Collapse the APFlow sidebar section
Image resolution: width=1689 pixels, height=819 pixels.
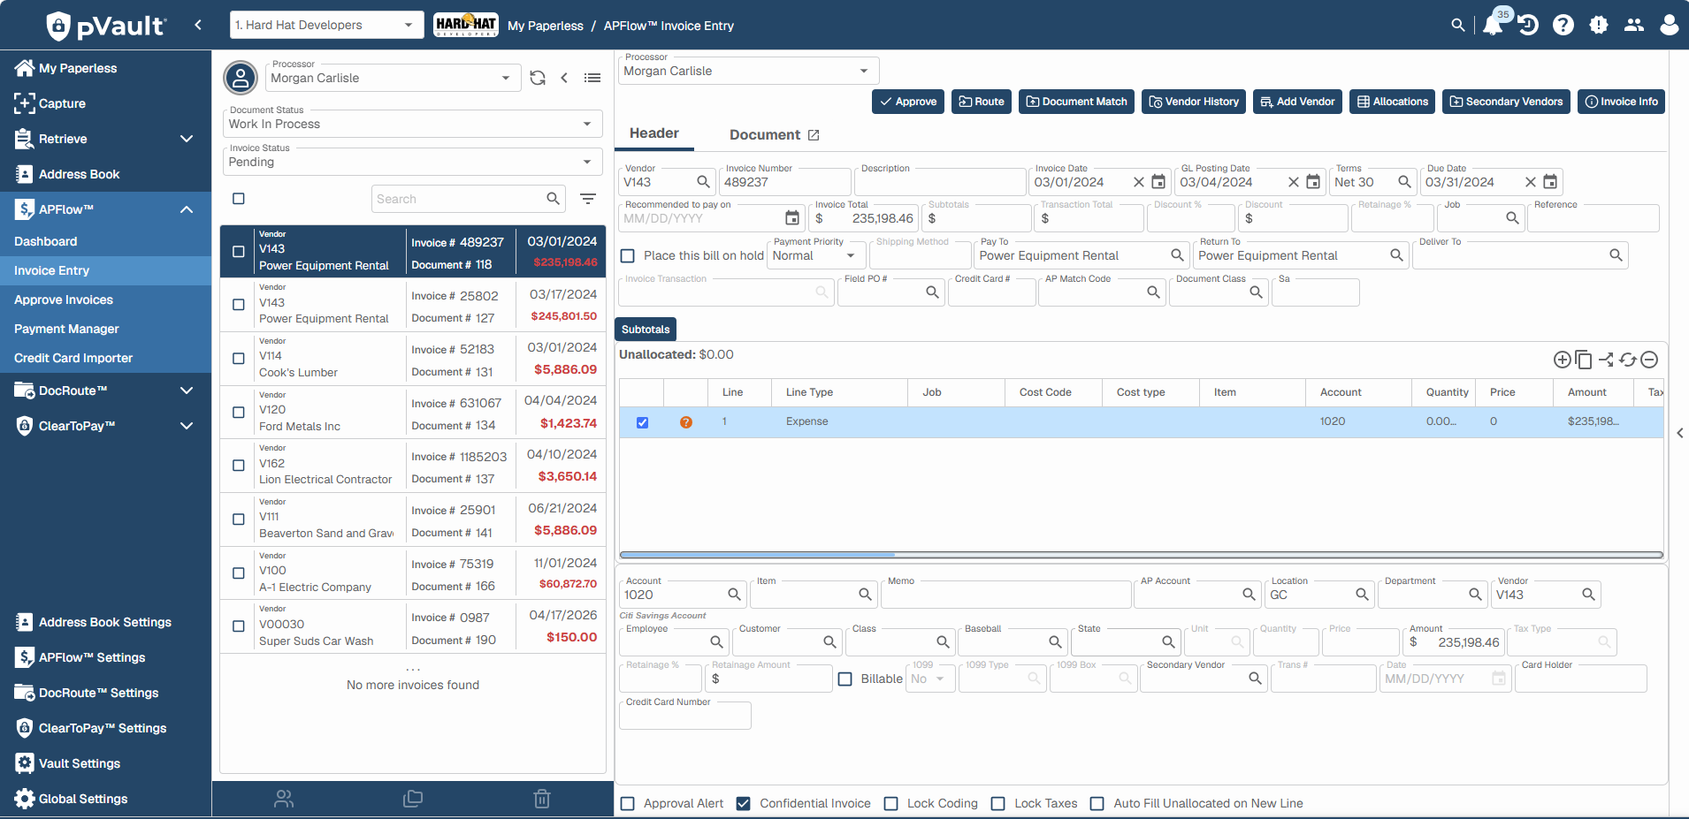[187, 209]
